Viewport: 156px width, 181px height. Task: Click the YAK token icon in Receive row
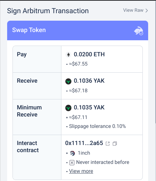tap(68, 81)
